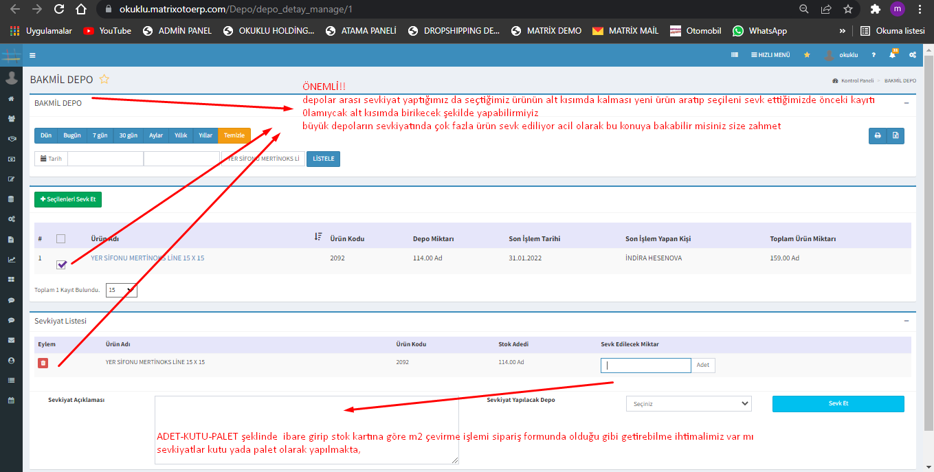This screenshot has width=934, height=472.
Task: Open the settings gears icon in header
Action: point(913,55)
